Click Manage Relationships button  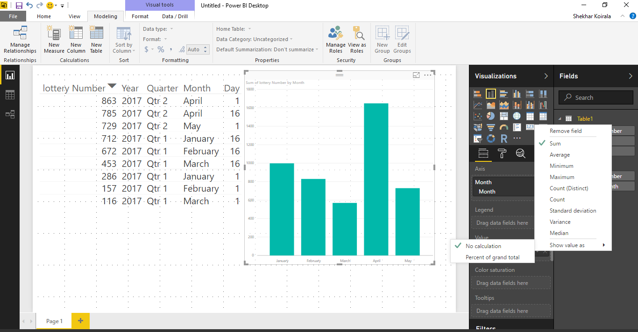tap(20, 40)
